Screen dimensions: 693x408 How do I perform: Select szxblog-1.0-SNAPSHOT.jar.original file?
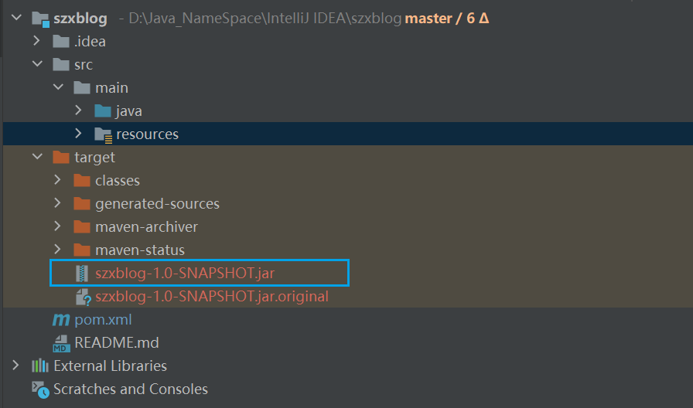212,296
